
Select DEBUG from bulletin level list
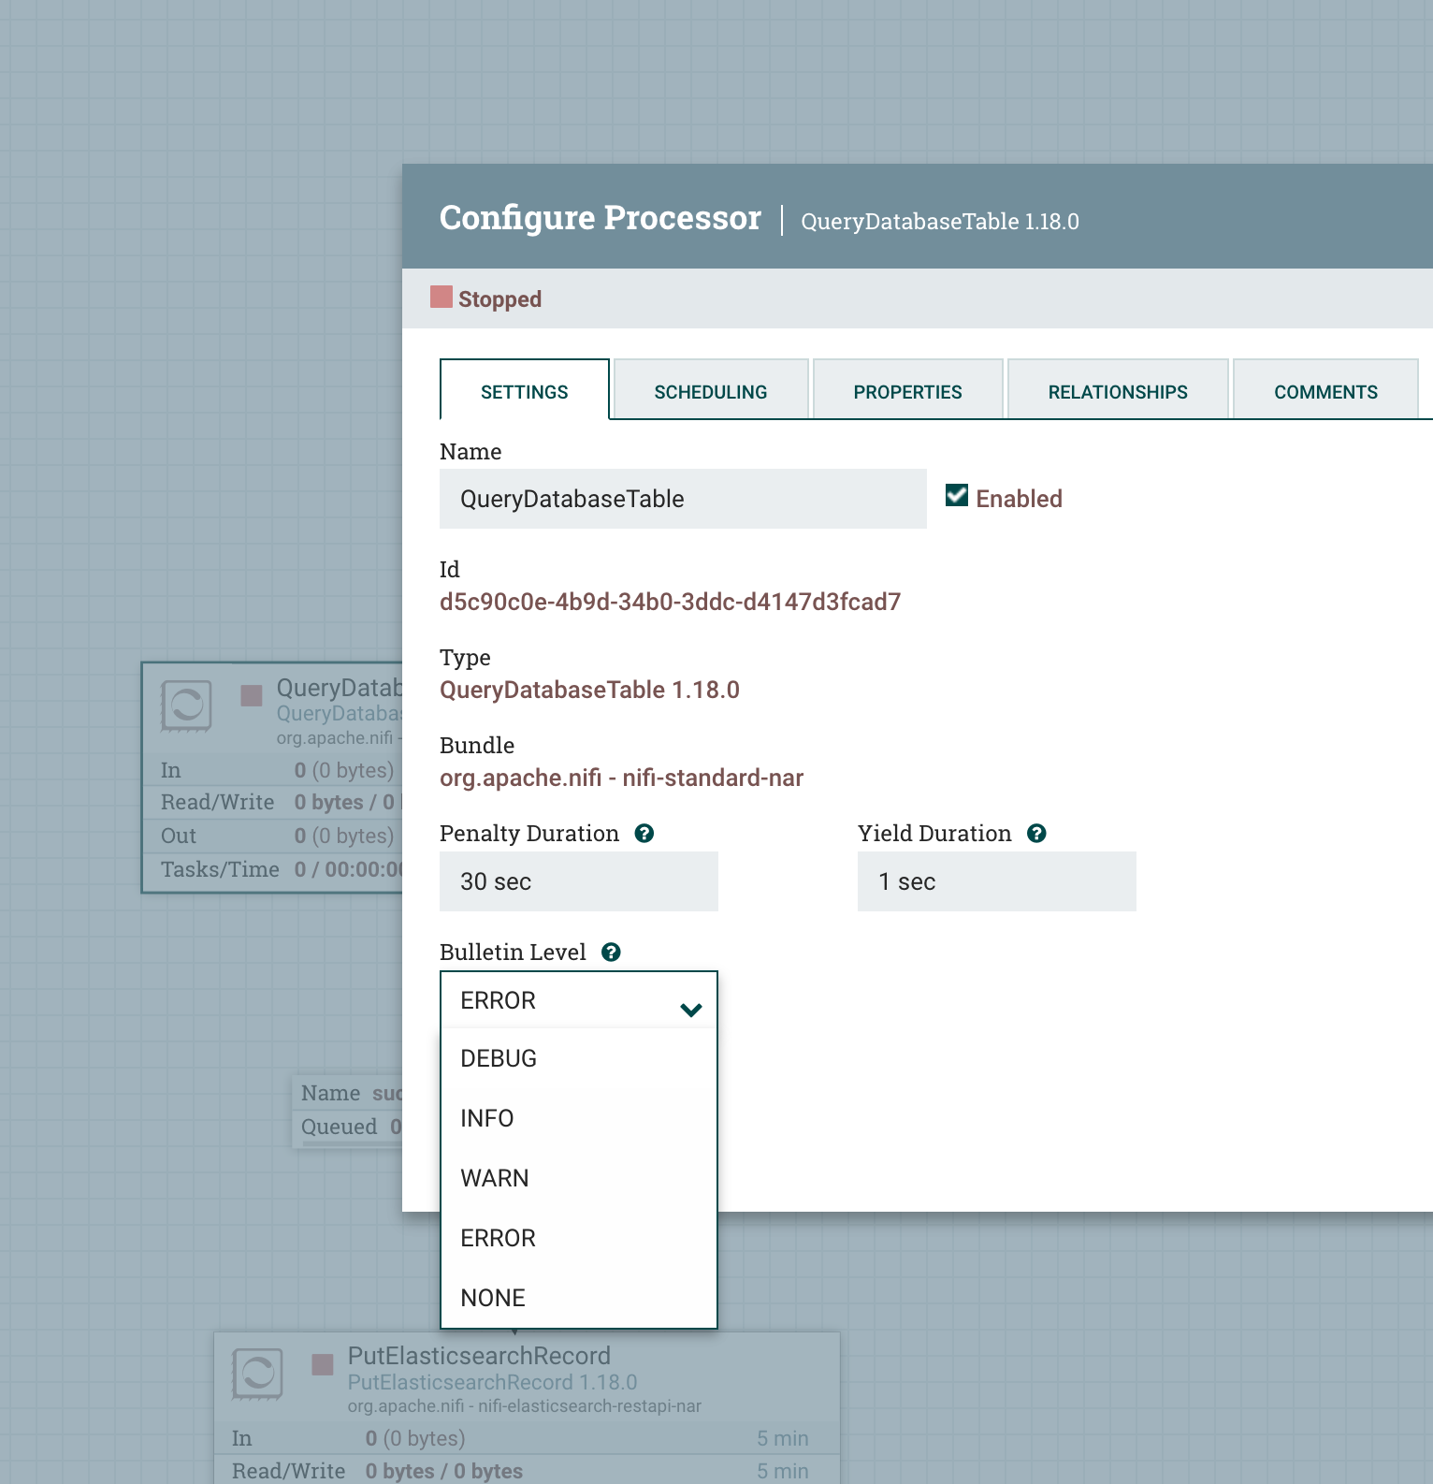pos(579,1059)
